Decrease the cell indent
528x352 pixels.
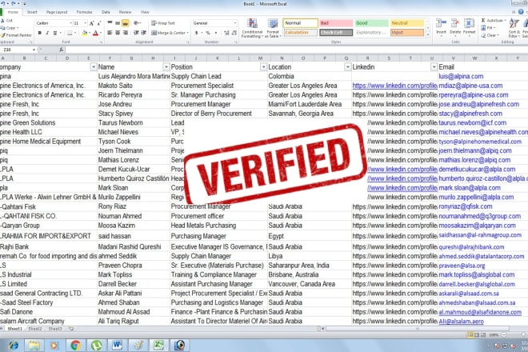[x=136, y=33]
